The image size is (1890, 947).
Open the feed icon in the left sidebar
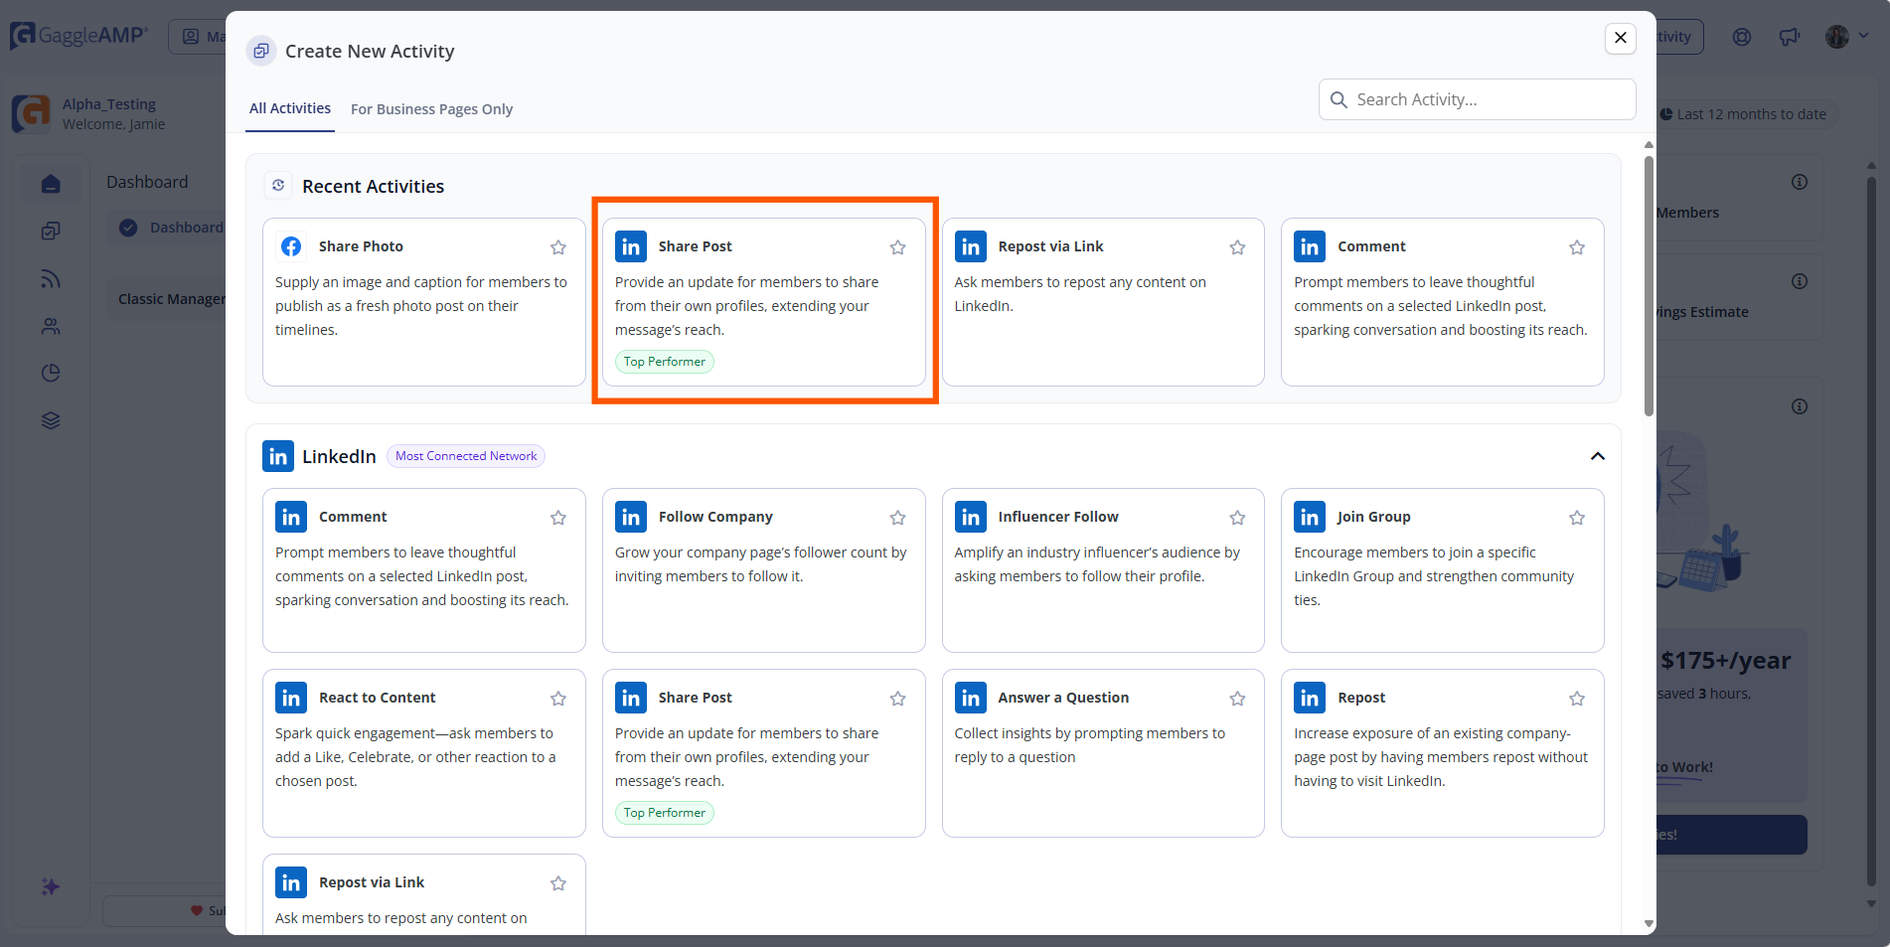point(50,278)
